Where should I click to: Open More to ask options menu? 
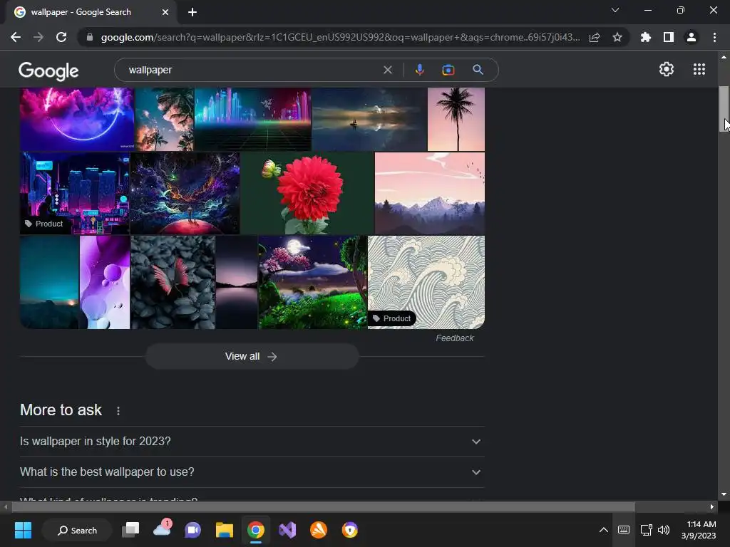click(118, 411)
